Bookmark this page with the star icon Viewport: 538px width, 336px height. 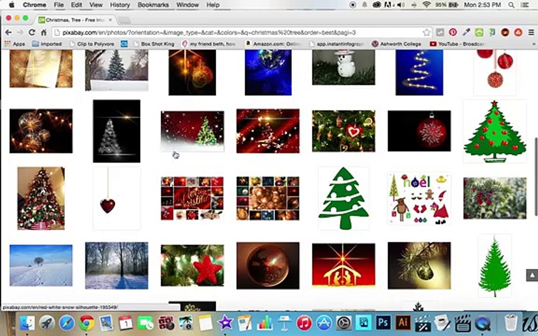point(426,33)
